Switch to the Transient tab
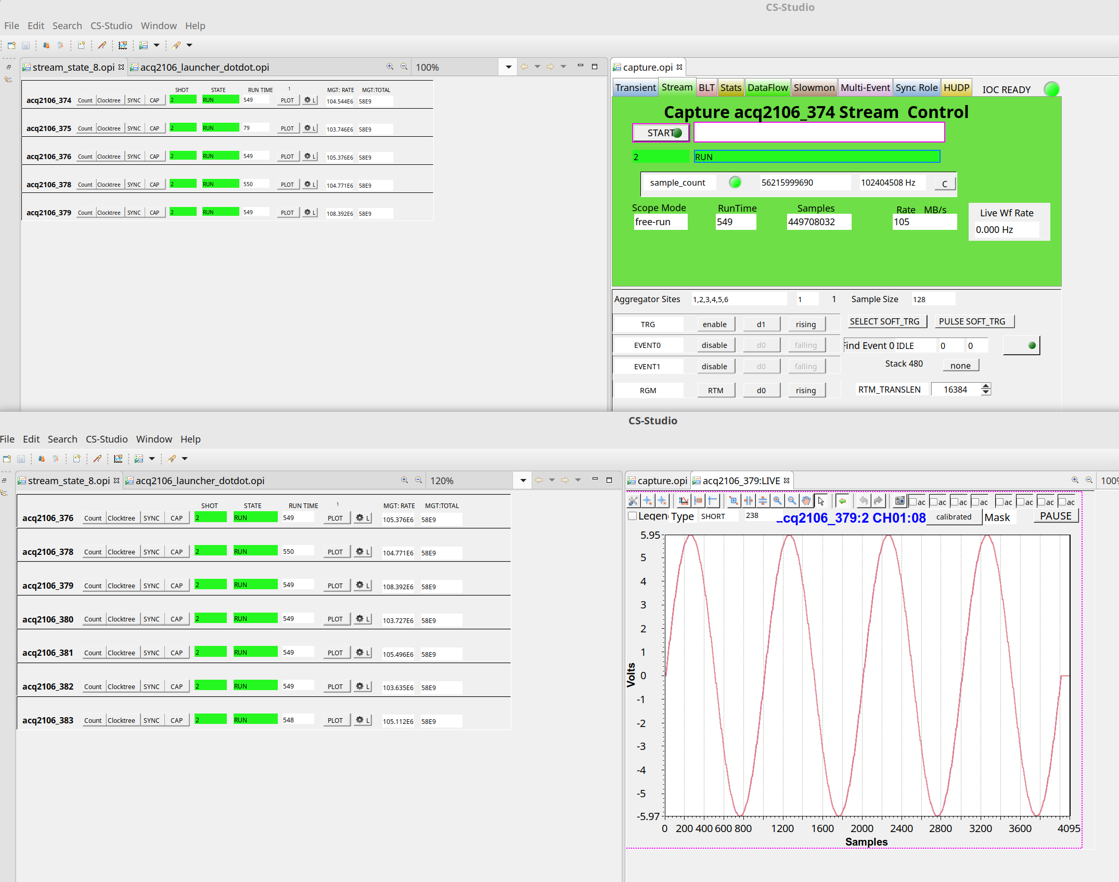 pyautogui.click(x=636, y=87)
